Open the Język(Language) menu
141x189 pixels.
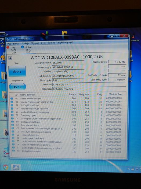(65, 42)
